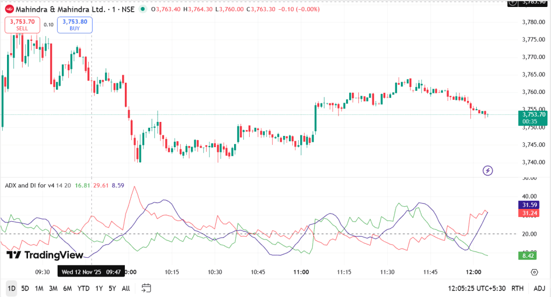The height and width of the screenshot is (297, 551).
Task: Click the purple lightning bolt icon
Action: tap(488, 171)
